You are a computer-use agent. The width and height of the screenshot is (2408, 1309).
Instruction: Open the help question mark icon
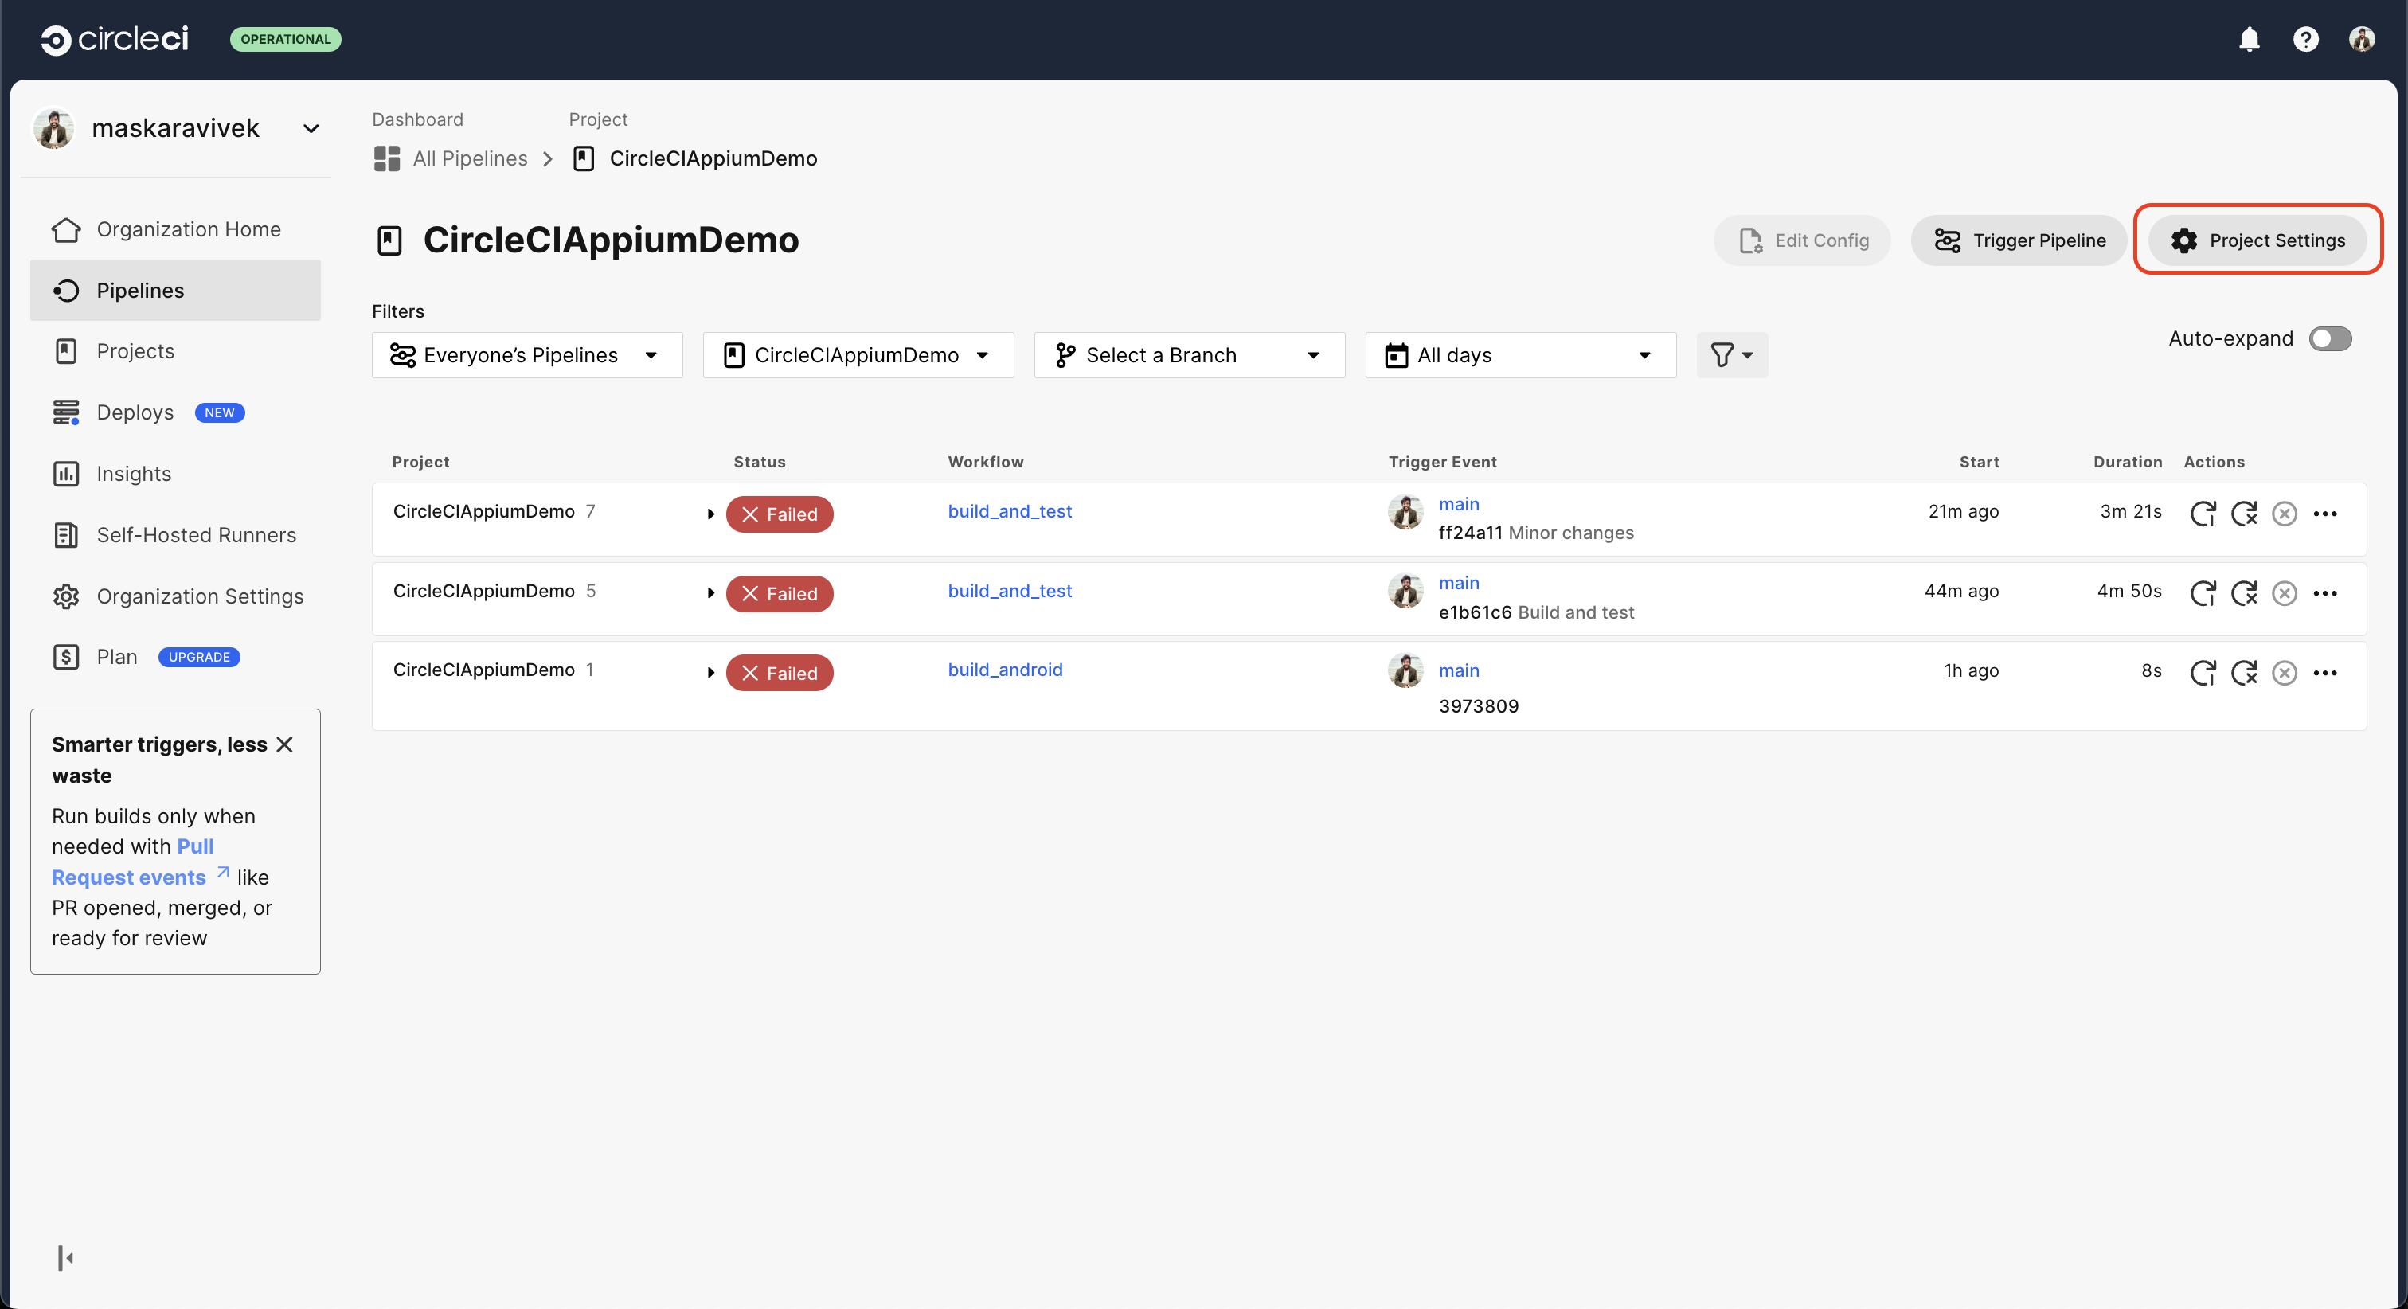point(2305,39)
